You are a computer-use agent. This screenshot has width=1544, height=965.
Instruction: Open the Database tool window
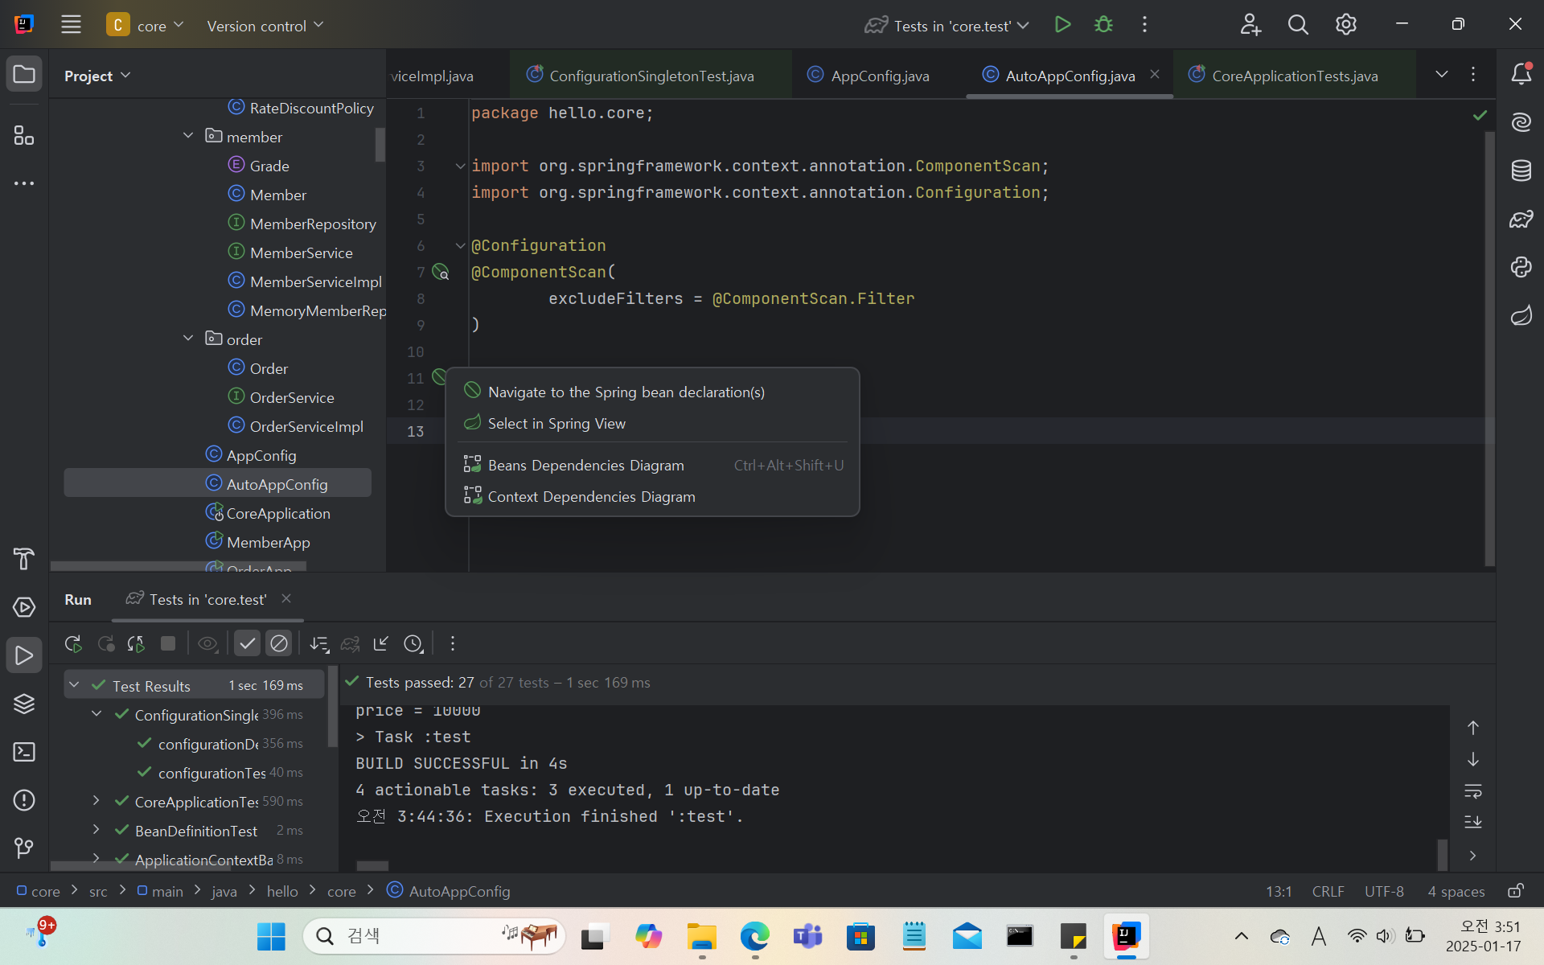[1521, 170]
